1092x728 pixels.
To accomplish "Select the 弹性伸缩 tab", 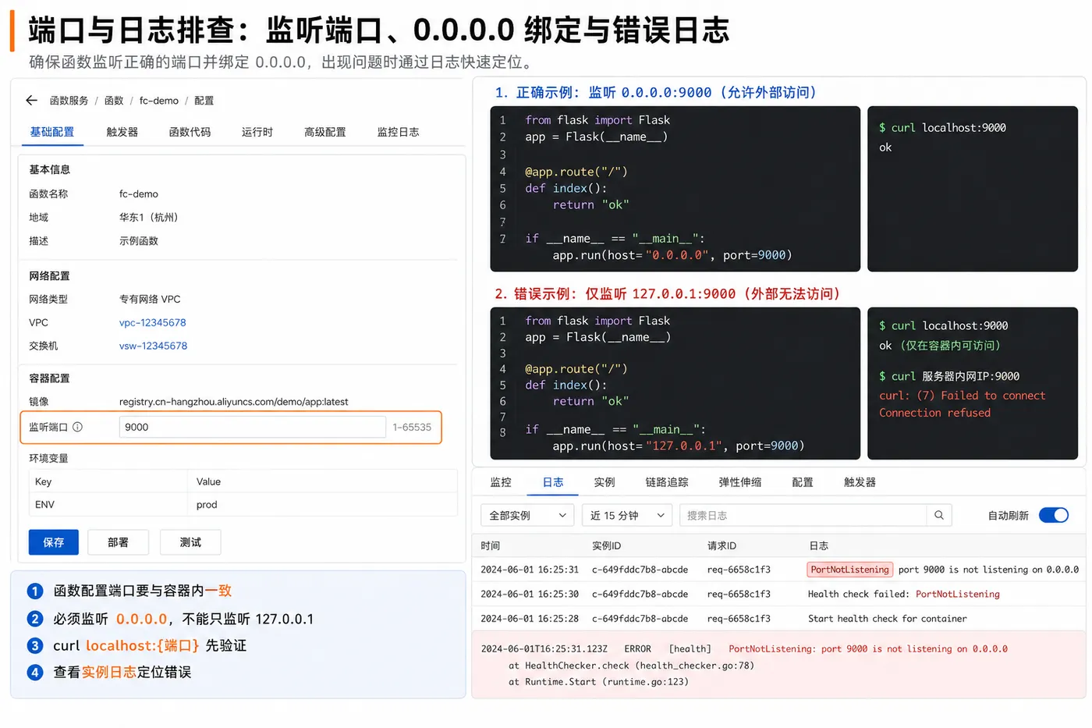I will point(740,482).
